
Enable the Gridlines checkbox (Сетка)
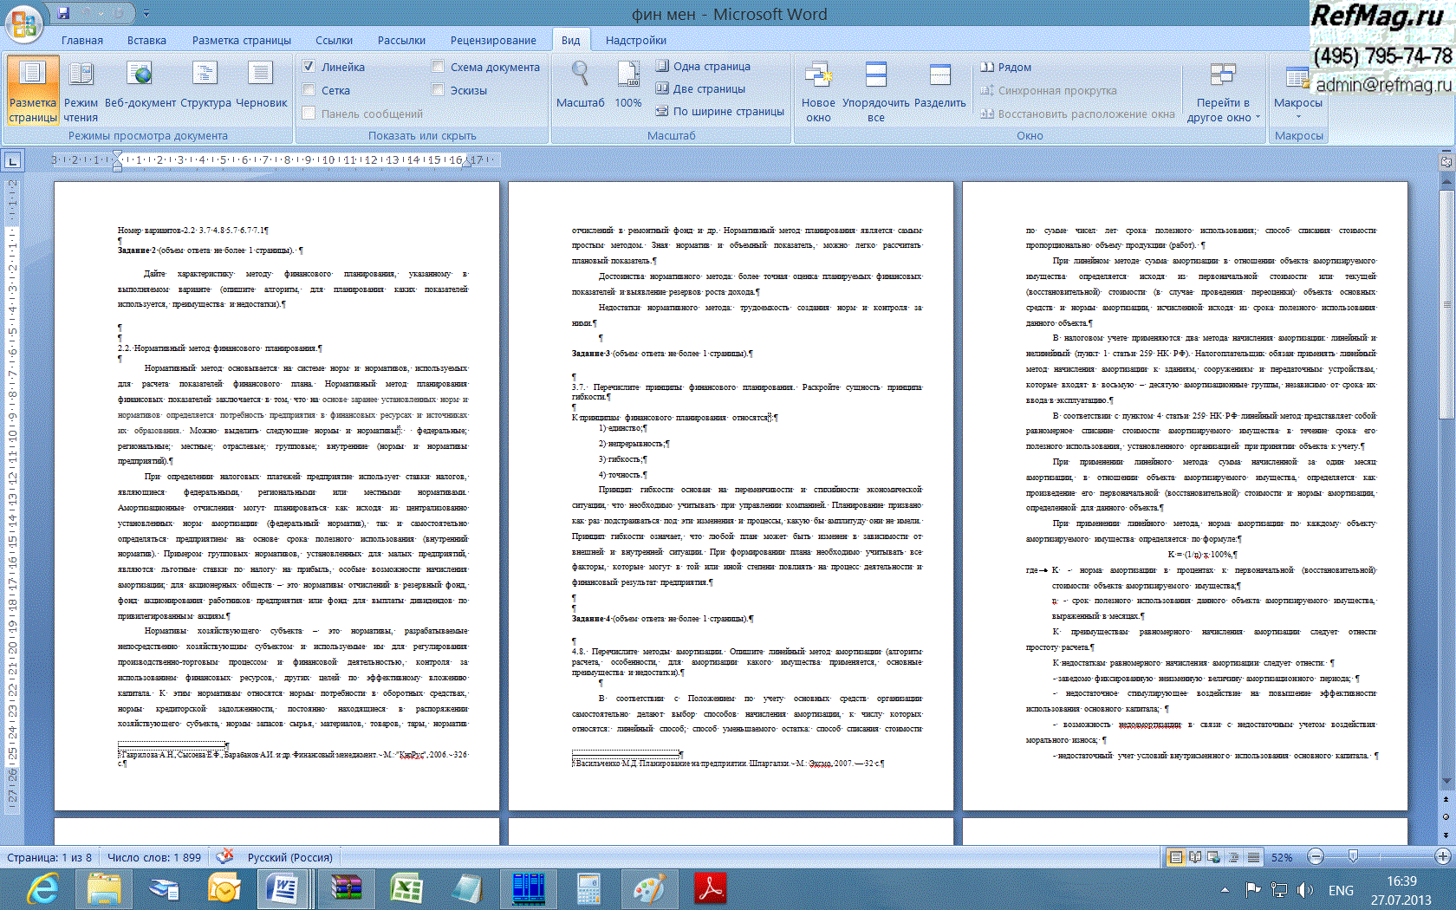[x=309, y=89]
